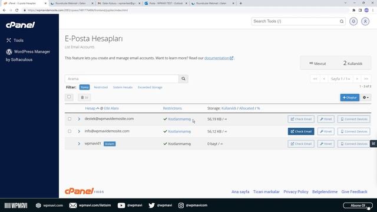The height and width of the screenshot is (212, 377).
Task: Click Yönet for destek account
Action: click(x=326, y=119)
